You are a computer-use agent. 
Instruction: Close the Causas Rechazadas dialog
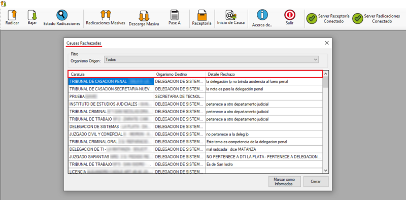(327, 43)
